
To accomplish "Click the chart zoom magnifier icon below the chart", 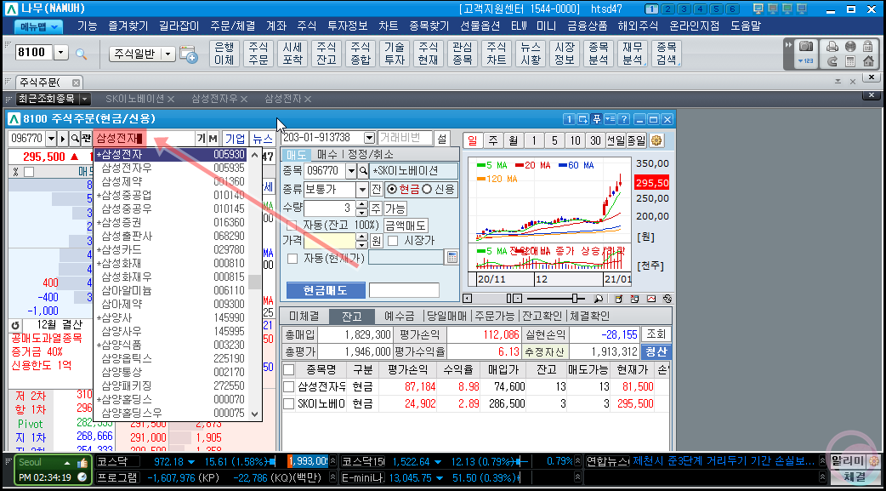I will tap(599, 298).
